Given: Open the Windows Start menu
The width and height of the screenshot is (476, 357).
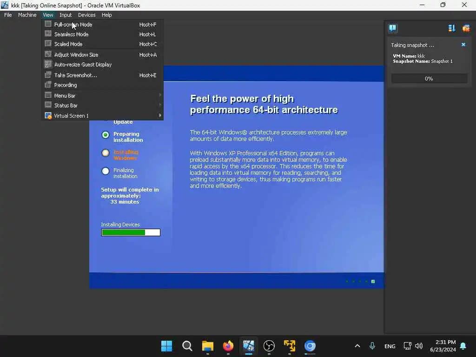Looking at the screenshot, I should pos(166,346).
